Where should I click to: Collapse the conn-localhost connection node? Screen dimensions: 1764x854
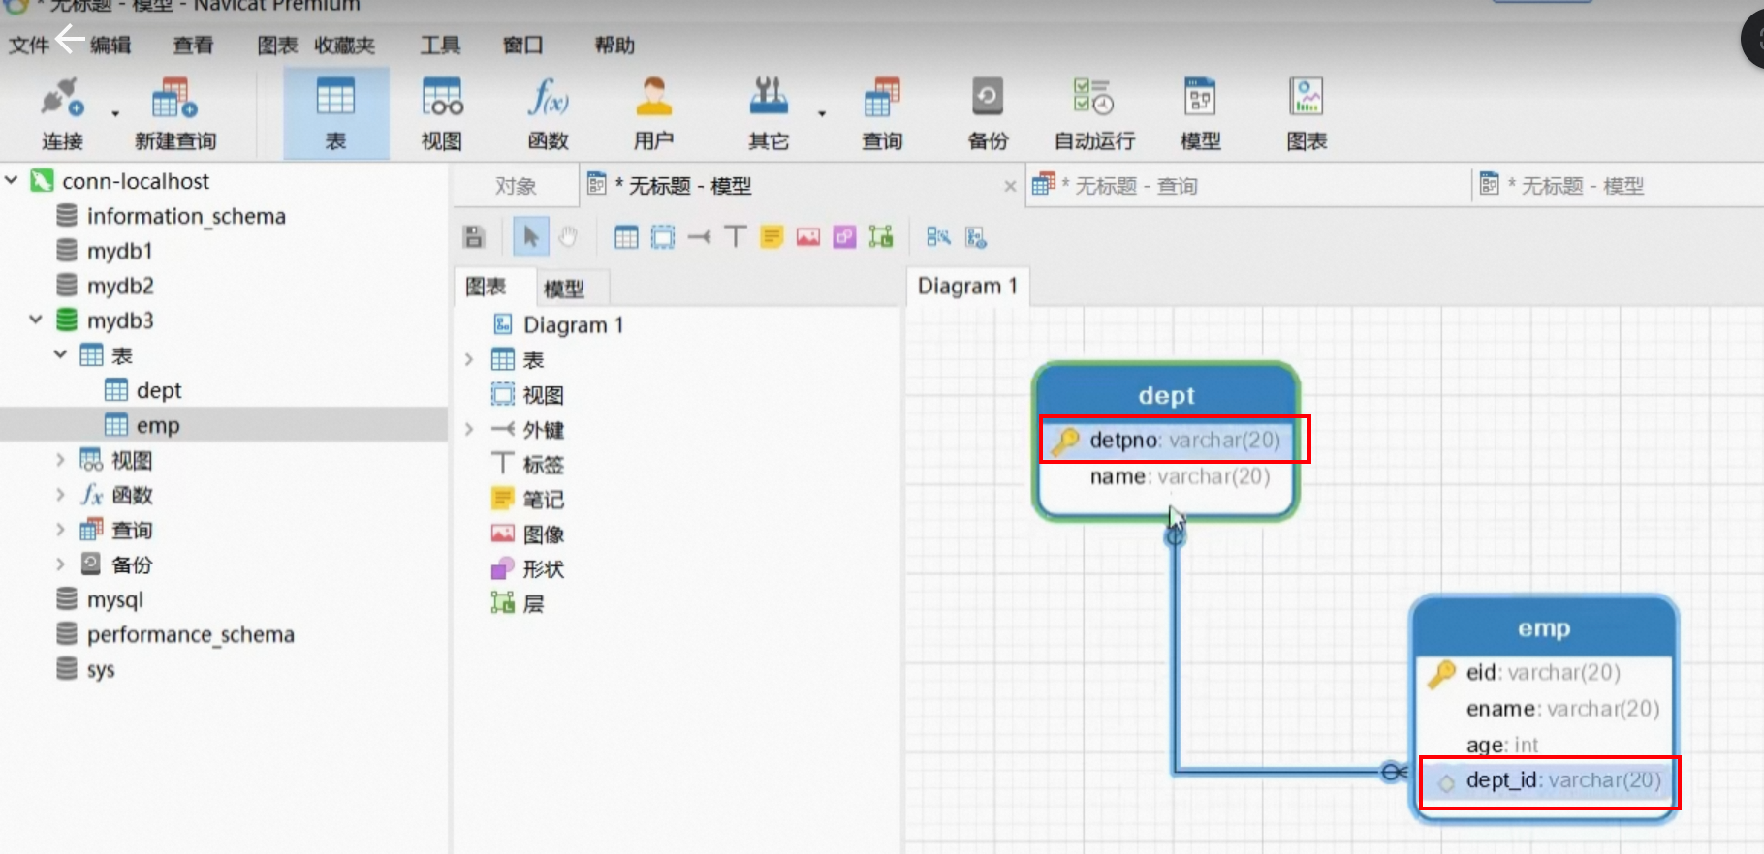[12, 180]
